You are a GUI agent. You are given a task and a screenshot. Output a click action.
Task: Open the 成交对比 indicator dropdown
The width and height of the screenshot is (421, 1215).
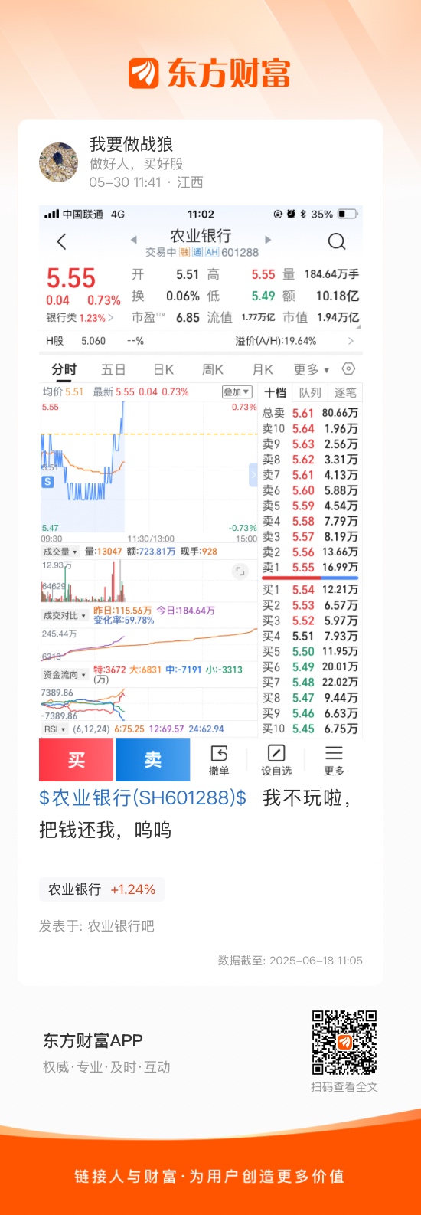click(64, 615)
